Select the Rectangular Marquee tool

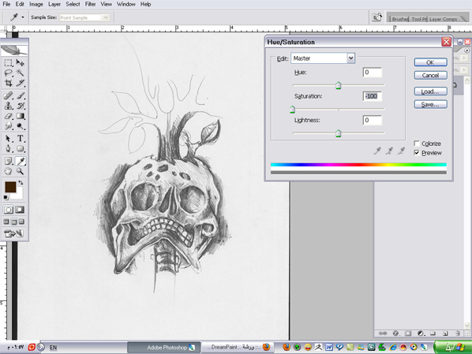[8, 63]
